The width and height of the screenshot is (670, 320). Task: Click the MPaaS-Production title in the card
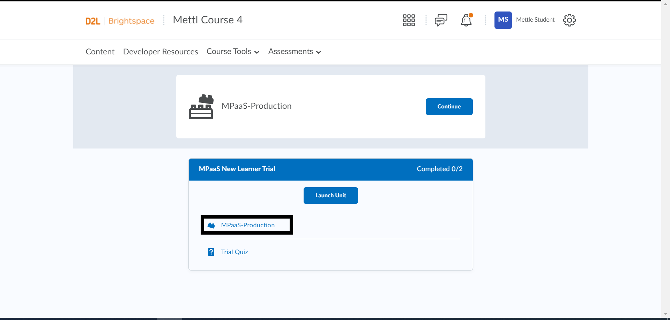[x=256, y=106]
